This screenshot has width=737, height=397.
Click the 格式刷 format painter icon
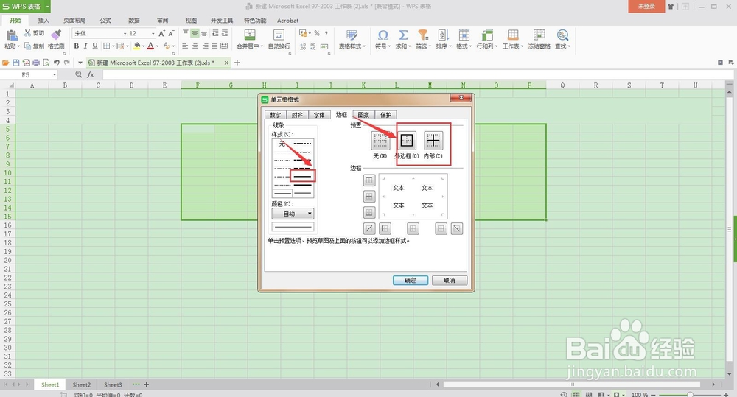click(x=56, y=35)
